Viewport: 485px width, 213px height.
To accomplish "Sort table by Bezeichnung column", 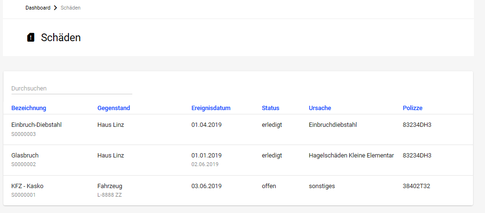I will (29, 108).
